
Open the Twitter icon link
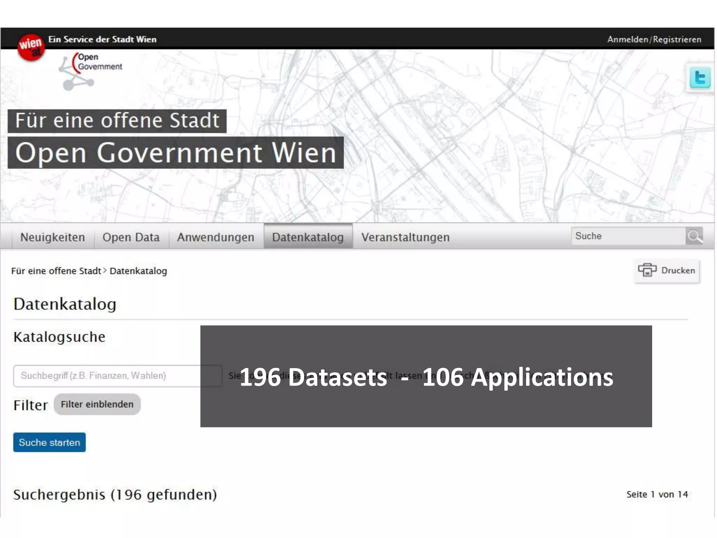click(x=699, y=78)
